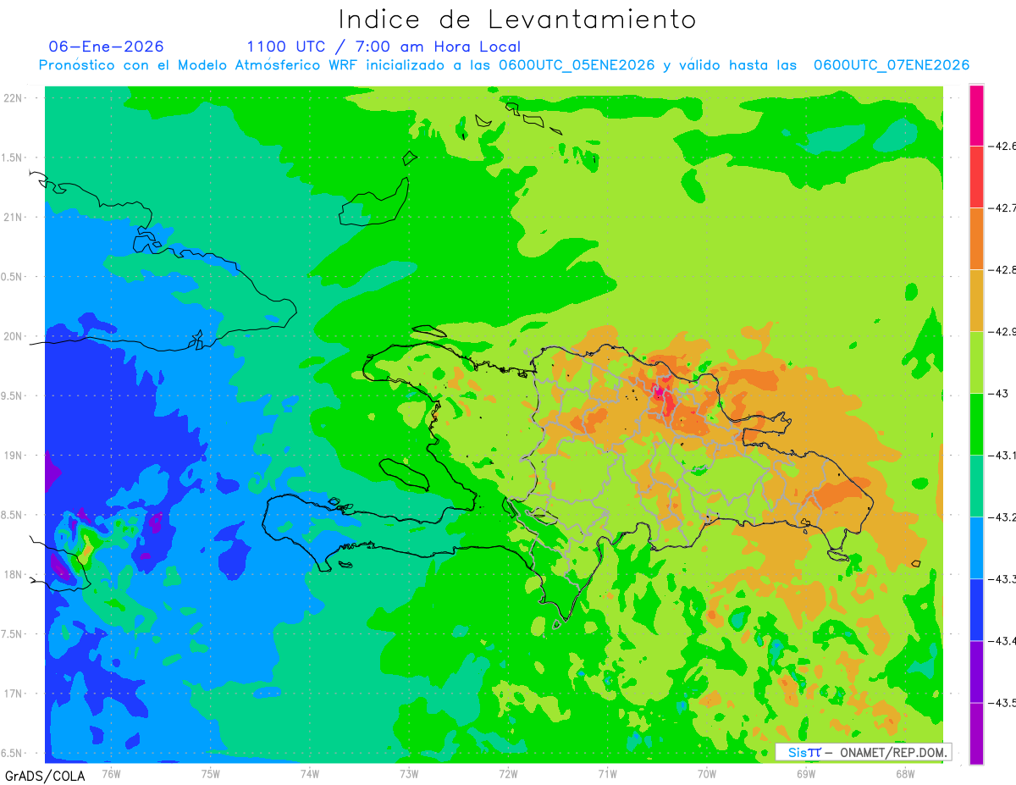Click the '73W' longitude label
The image size is (1016, 785).
(x=408, y=772)
